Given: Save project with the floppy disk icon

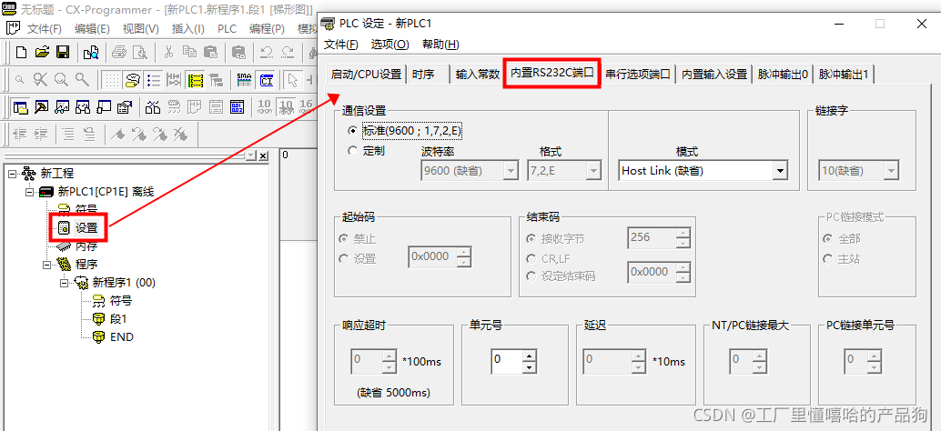Looking at the screenshot, I should pos(63,52).
